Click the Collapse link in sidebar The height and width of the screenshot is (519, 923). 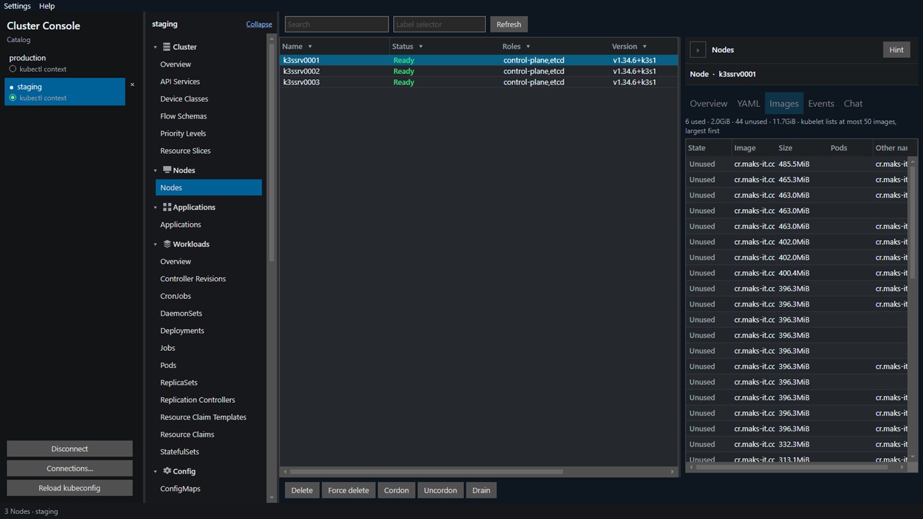[x=259, y=24]
